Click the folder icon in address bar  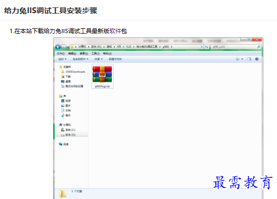[x=72, y=47]
